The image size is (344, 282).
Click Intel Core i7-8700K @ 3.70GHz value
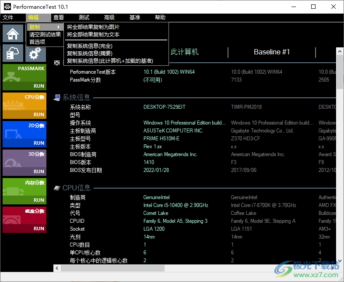point(263,205)
